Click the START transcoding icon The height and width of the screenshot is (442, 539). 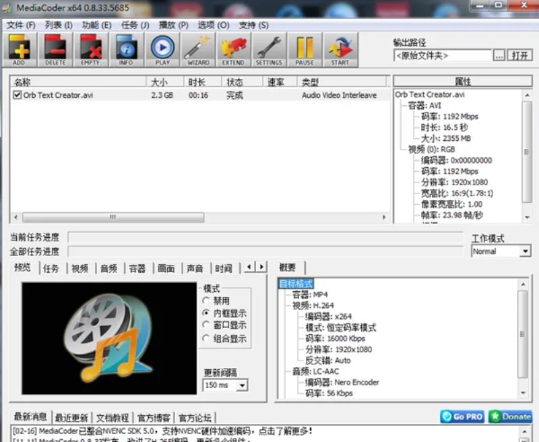tap(340, 49)
